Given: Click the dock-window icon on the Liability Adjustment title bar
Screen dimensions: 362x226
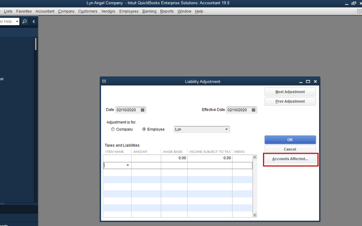Looking at the screenshot, I should (104, 81).
